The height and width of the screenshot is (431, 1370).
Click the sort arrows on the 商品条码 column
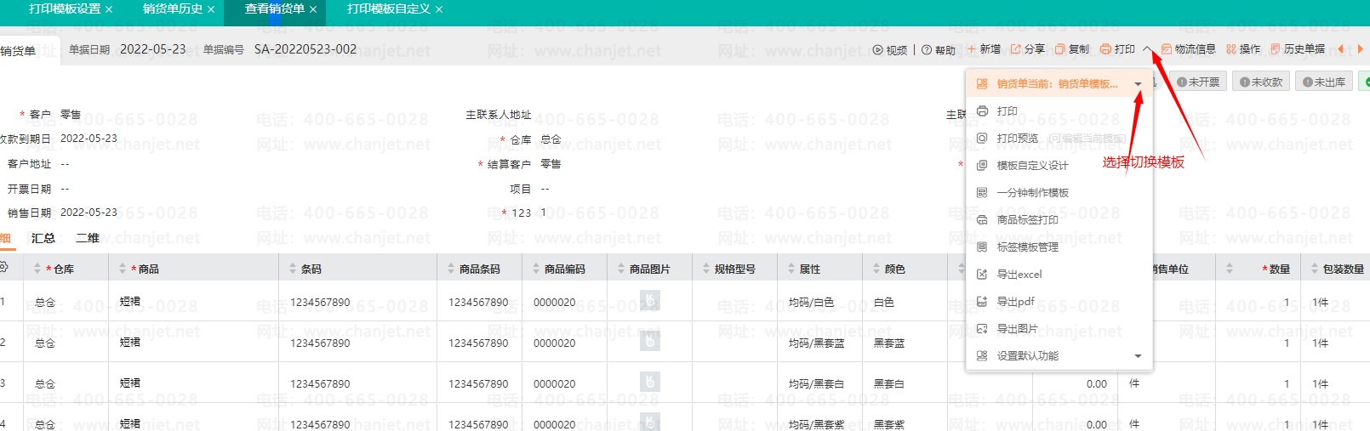tap(451, 269)
